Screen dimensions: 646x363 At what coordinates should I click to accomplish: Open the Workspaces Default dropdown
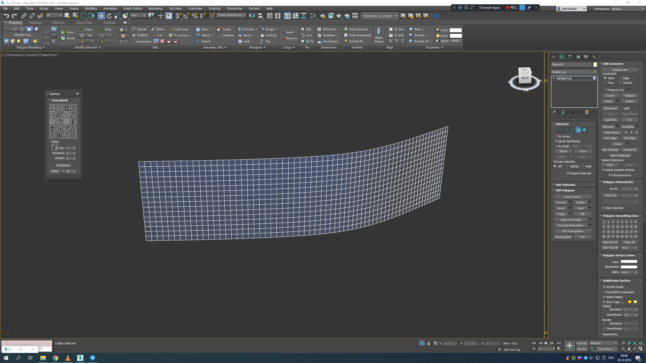click(627, 9)
